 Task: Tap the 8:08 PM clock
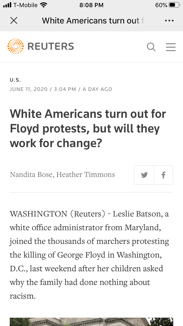91,5
